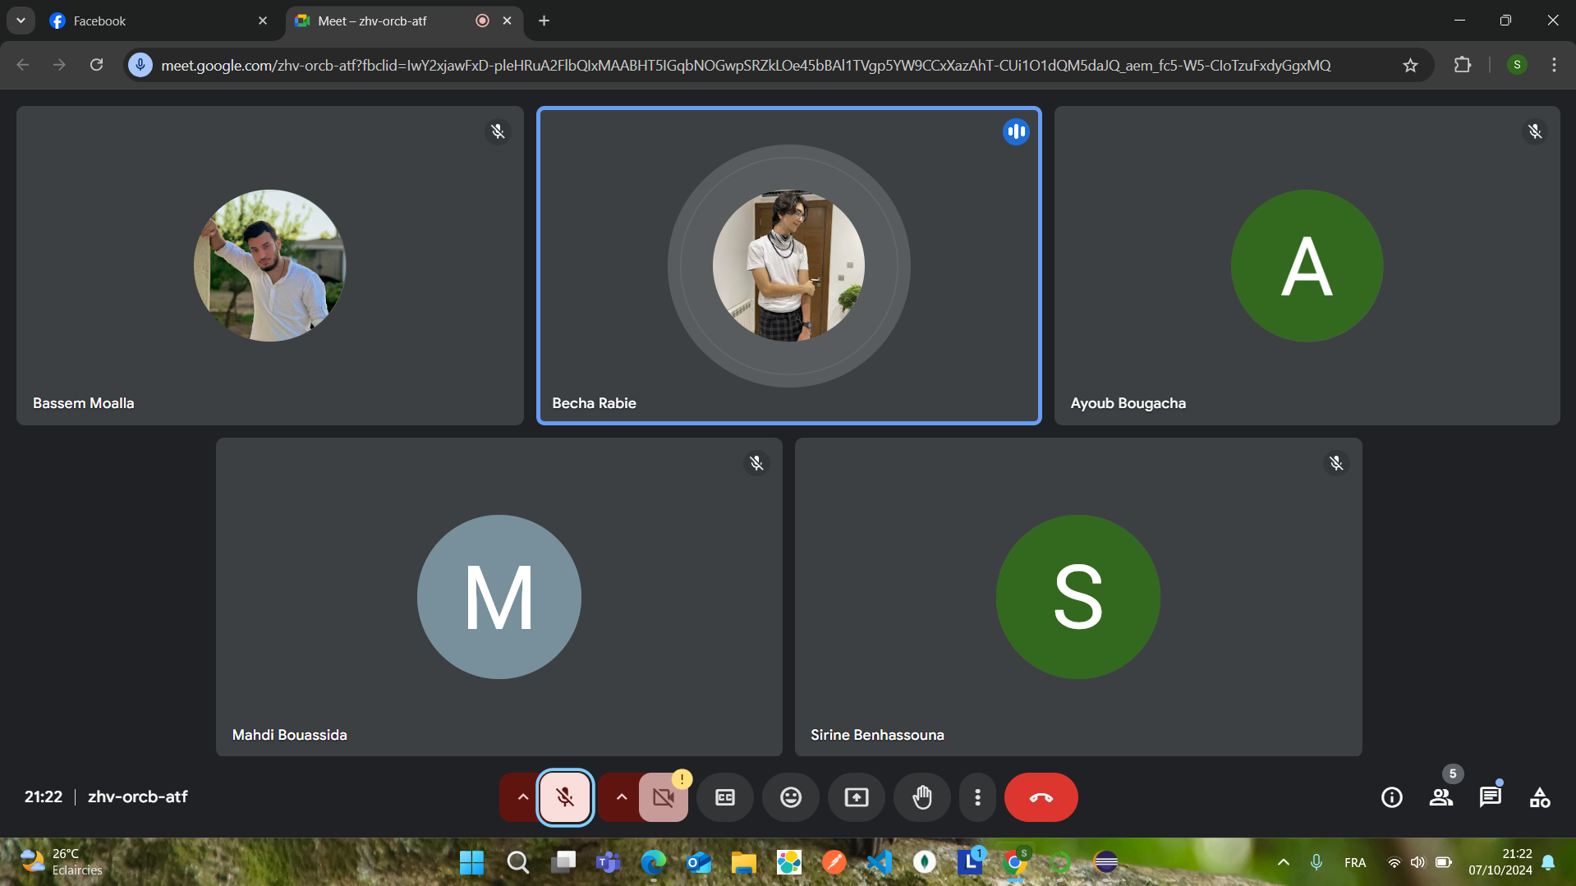The height and width of the screenshot is (886, 1576).
Task: Reload the Meet page
Action: pos(96,65)
